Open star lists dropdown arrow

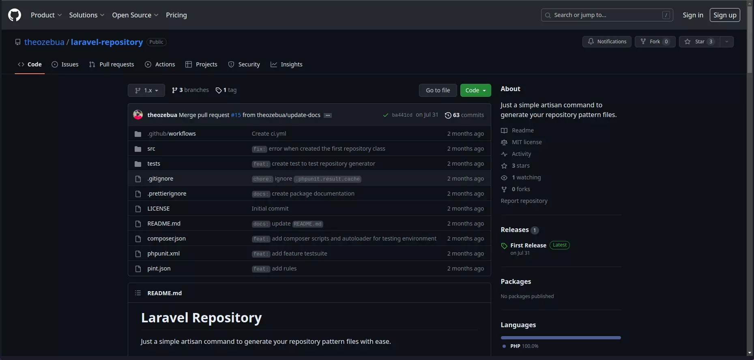coord(727,42)
